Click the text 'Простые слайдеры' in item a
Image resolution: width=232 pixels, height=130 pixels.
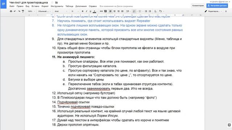[x=83, y=61]
